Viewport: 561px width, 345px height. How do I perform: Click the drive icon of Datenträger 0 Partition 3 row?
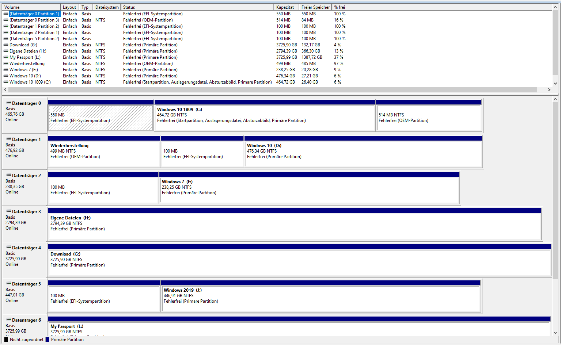(x=6, y=20)
